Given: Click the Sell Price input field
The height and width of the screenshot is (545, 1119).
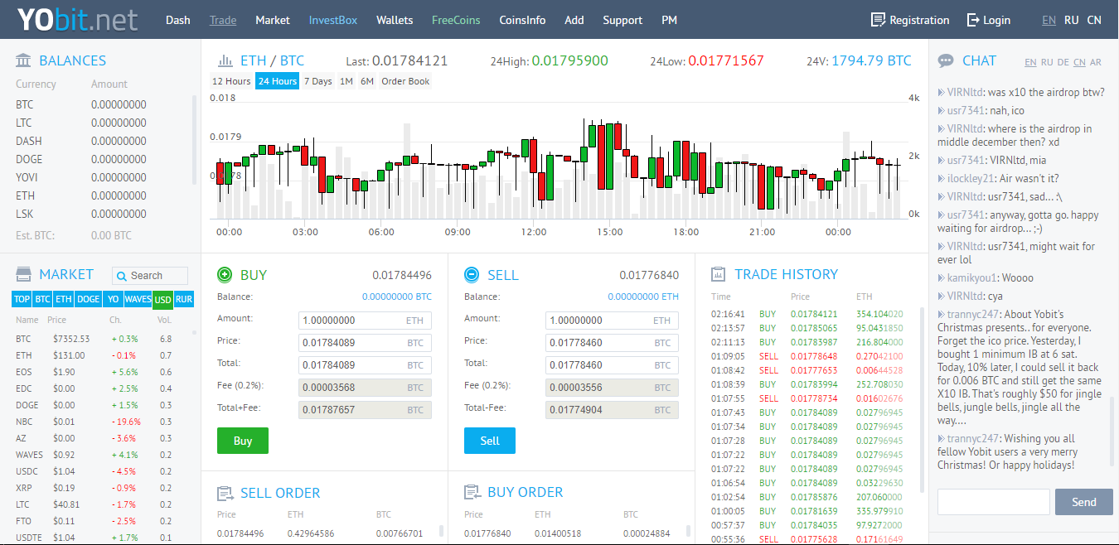Looking at the screenshot, I should [612, 343].
